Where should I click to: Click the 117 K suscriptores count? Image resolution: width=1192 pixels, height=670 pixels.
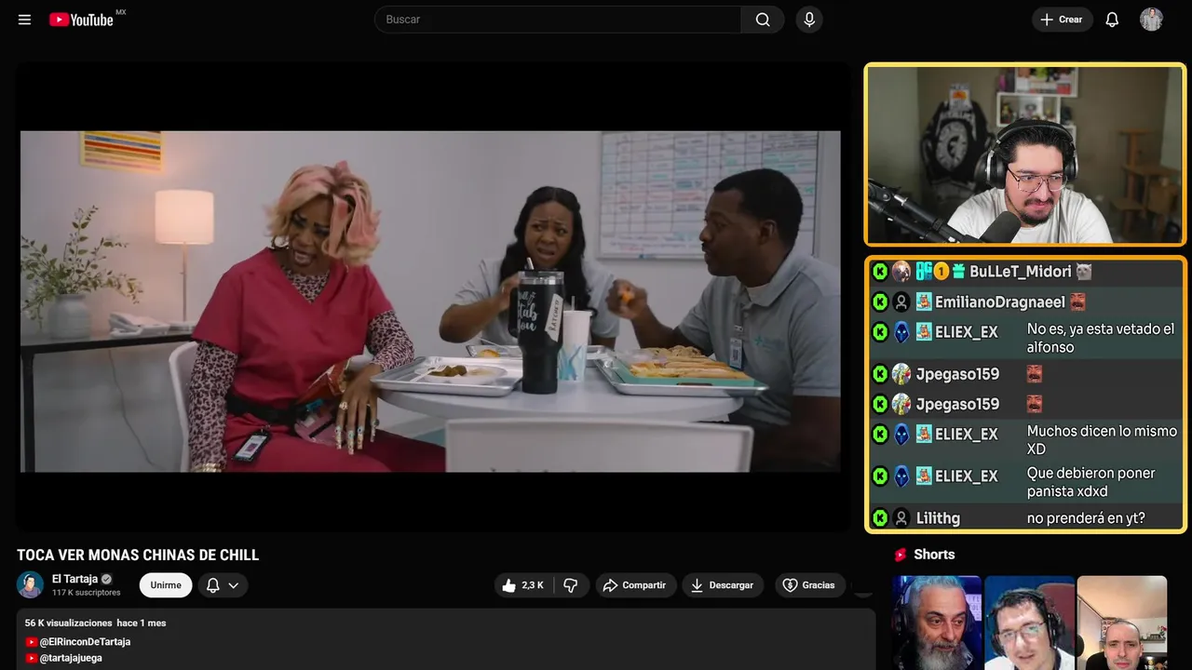pos(87,593)
